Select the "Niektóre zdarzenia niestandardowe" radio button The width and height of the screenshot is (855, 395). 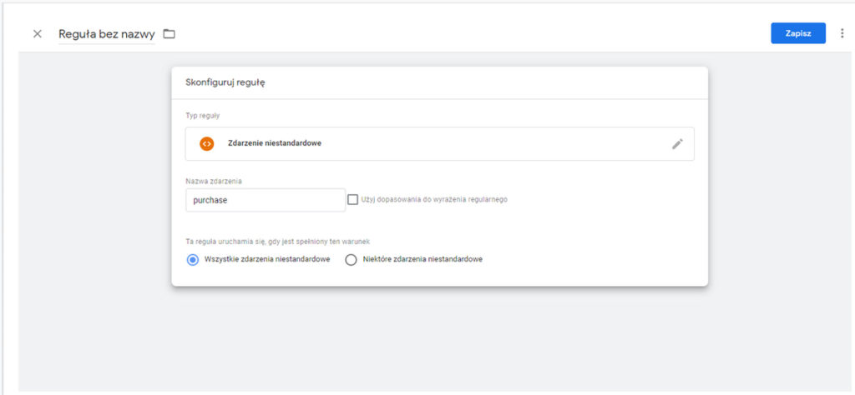point(352,259)
